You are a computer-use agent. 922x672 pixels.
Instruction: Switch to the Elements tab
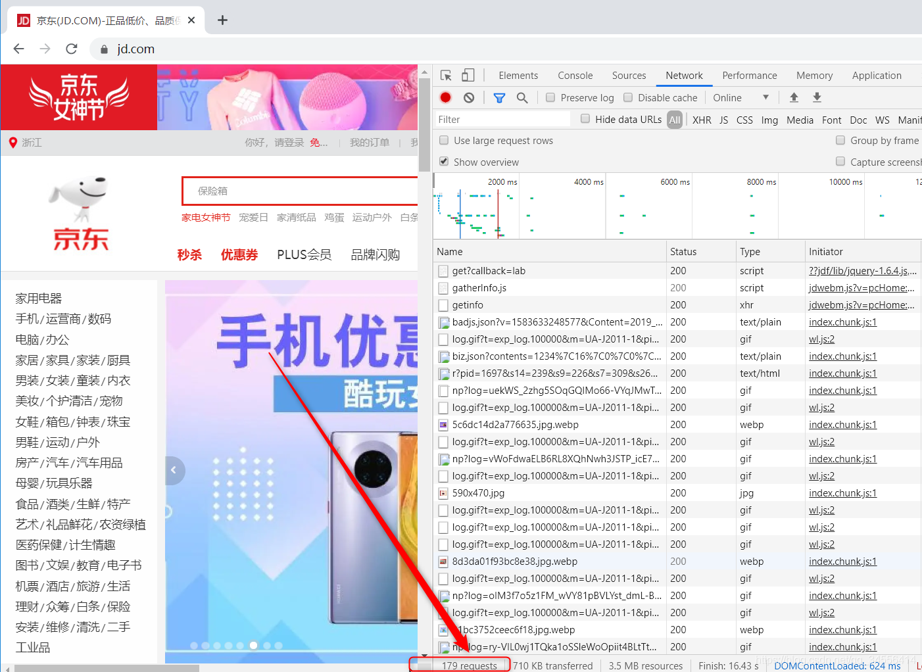pos(518,76)
